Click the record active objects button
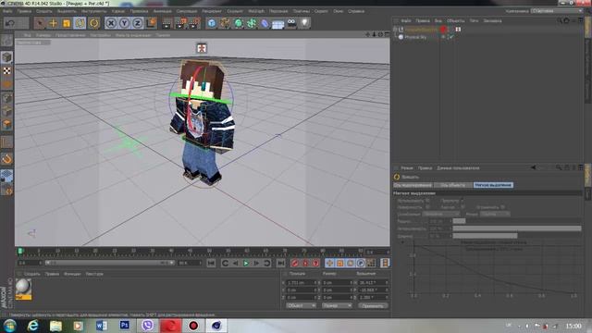 pos(295,263)
